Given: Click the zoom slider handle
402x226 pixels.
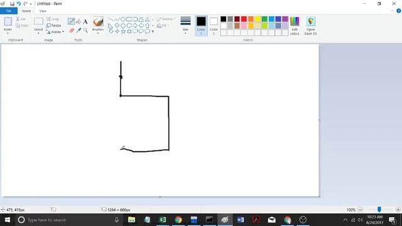Looking at the screenshot, I should [x=379, y=209].
